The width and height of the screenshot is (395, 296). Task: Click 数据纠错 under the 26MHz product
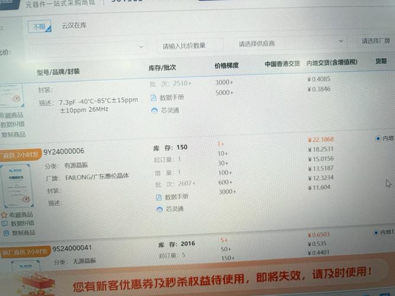click(x=12, y=124)
